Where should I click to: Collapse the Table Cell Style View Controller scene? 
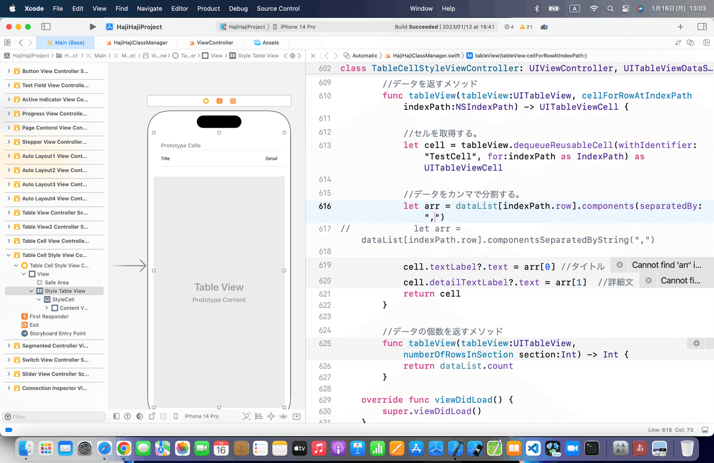coord(8,255)
